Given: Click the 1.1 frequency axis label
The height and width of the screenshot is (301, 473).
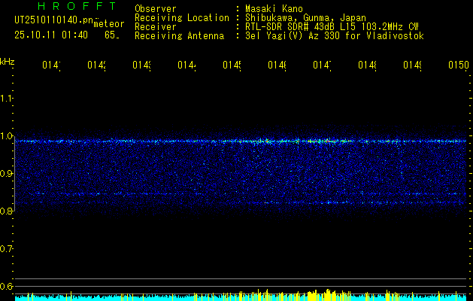Looking at the screenshot, I should pos(6,99).
